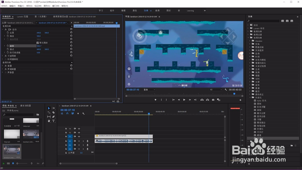The image size is (302, 170).
Task: Click Extract button in Program monitor
Action: pos(207,100)
